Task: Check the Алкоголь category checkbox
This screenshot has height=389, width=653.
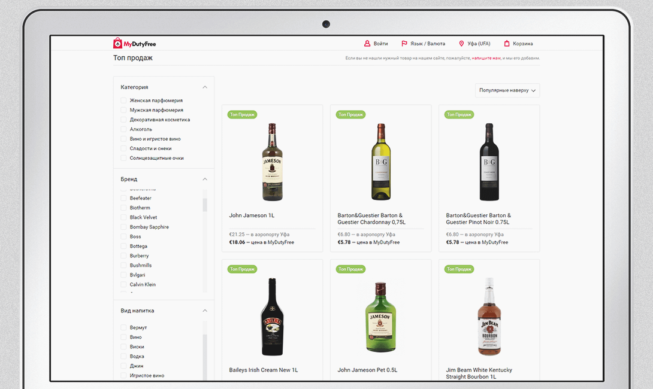Action: [123, 129]
